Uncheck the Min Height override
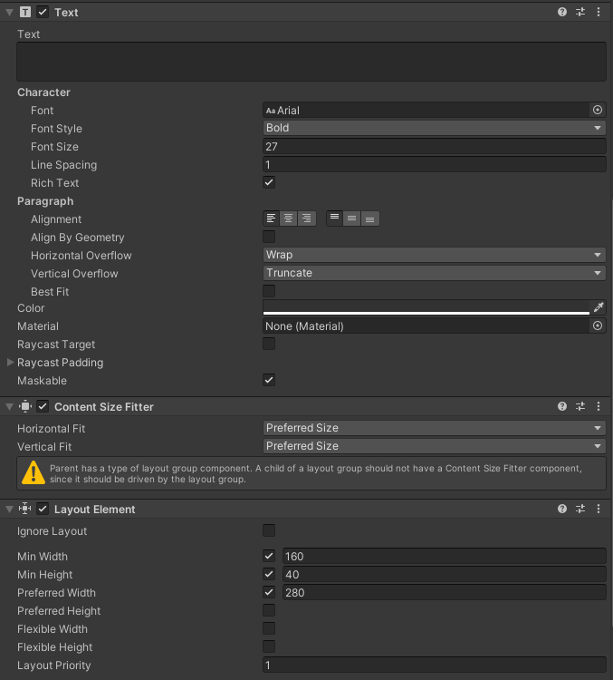Image resolution: width=613 pixels, height=680 pixels. (269, 574)
